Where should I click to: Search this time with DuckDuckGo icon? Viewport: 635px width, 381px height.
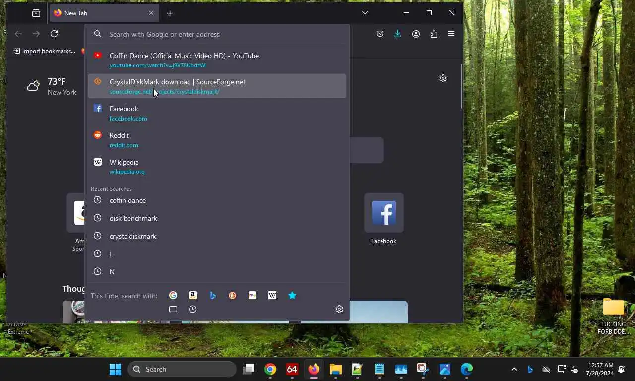click(233, 295)
